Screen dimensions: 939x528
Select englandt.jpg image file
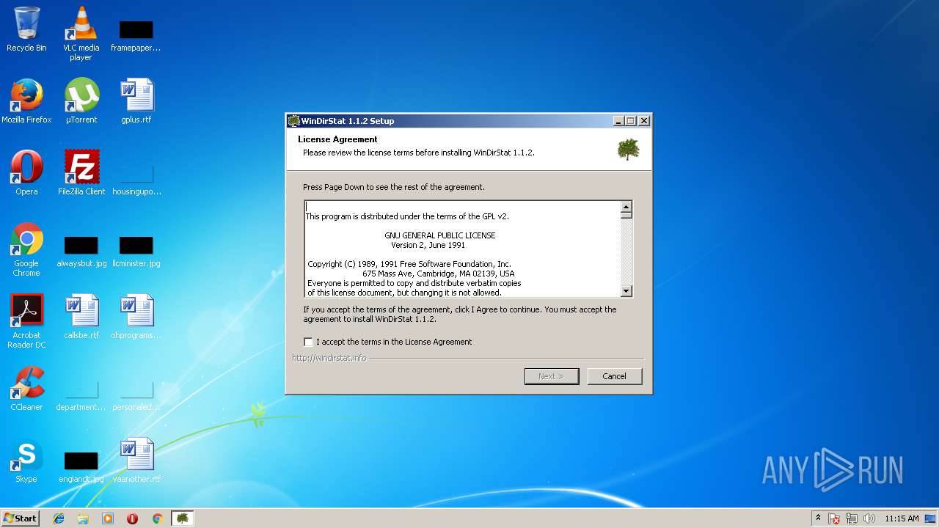tap(81, 466)
